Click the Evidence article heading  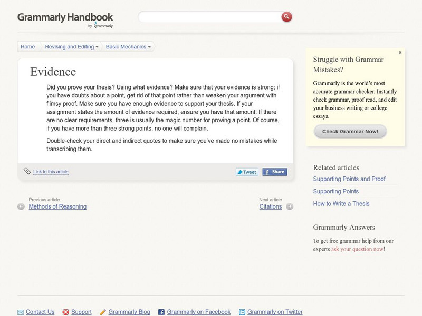pyautogui.click(x=53, y=72)
